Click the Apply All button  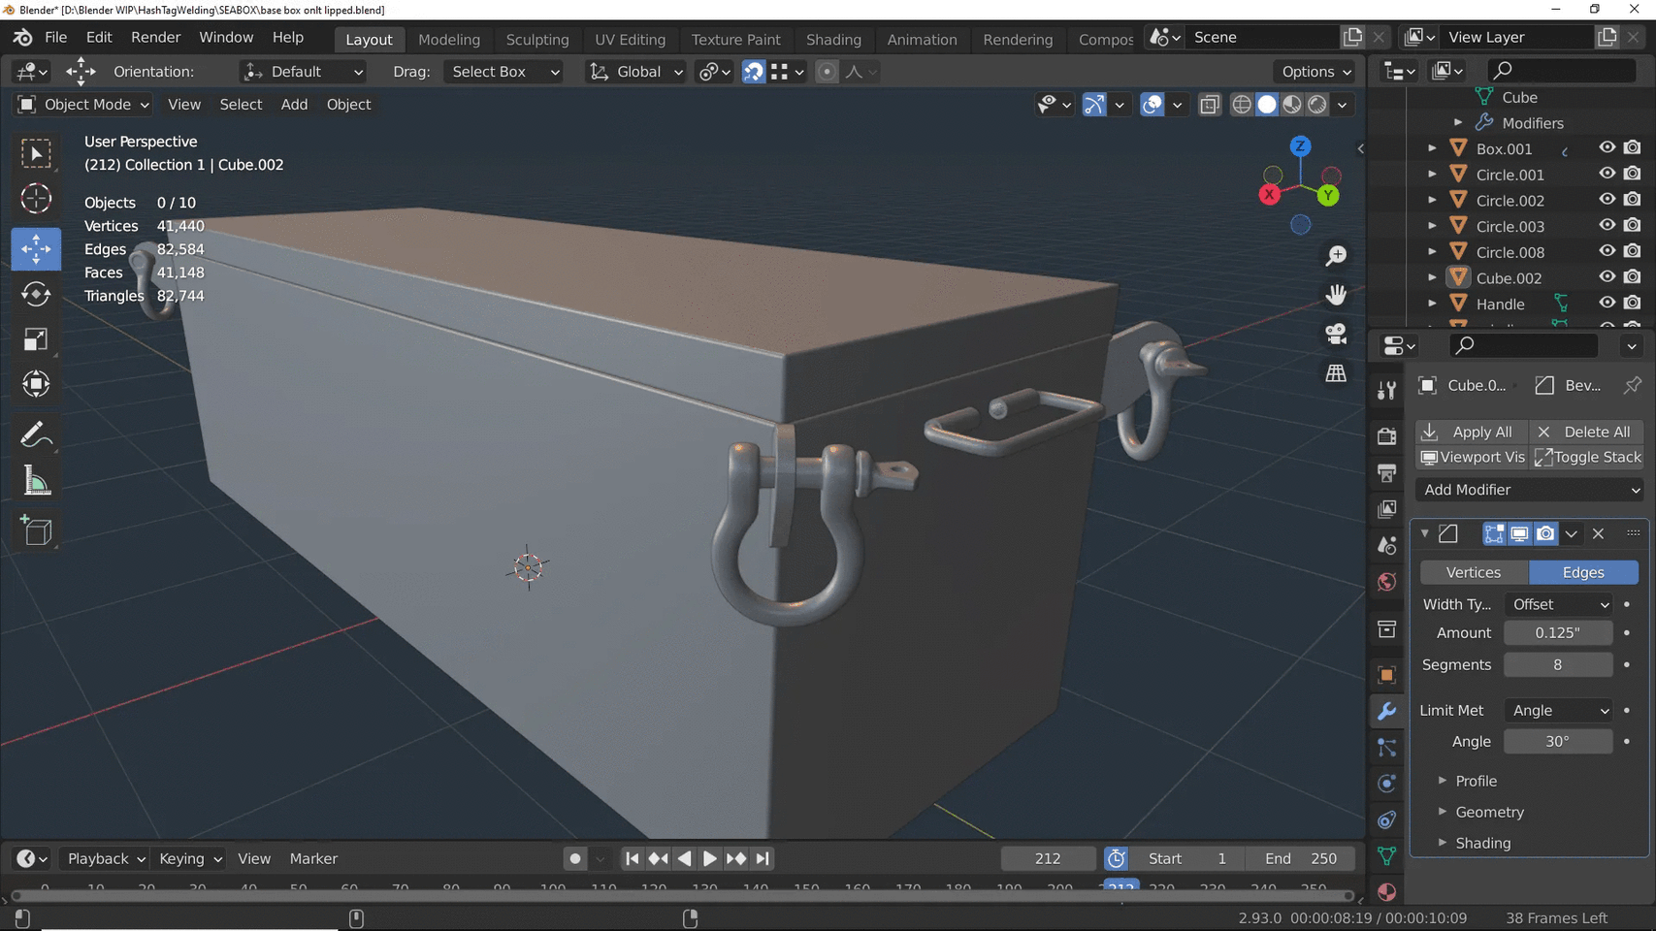click(1472, 432)
